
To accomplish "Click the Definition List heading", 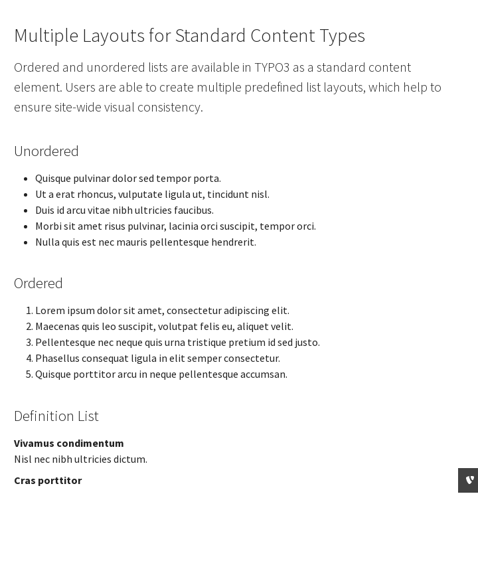I will 56,416.
